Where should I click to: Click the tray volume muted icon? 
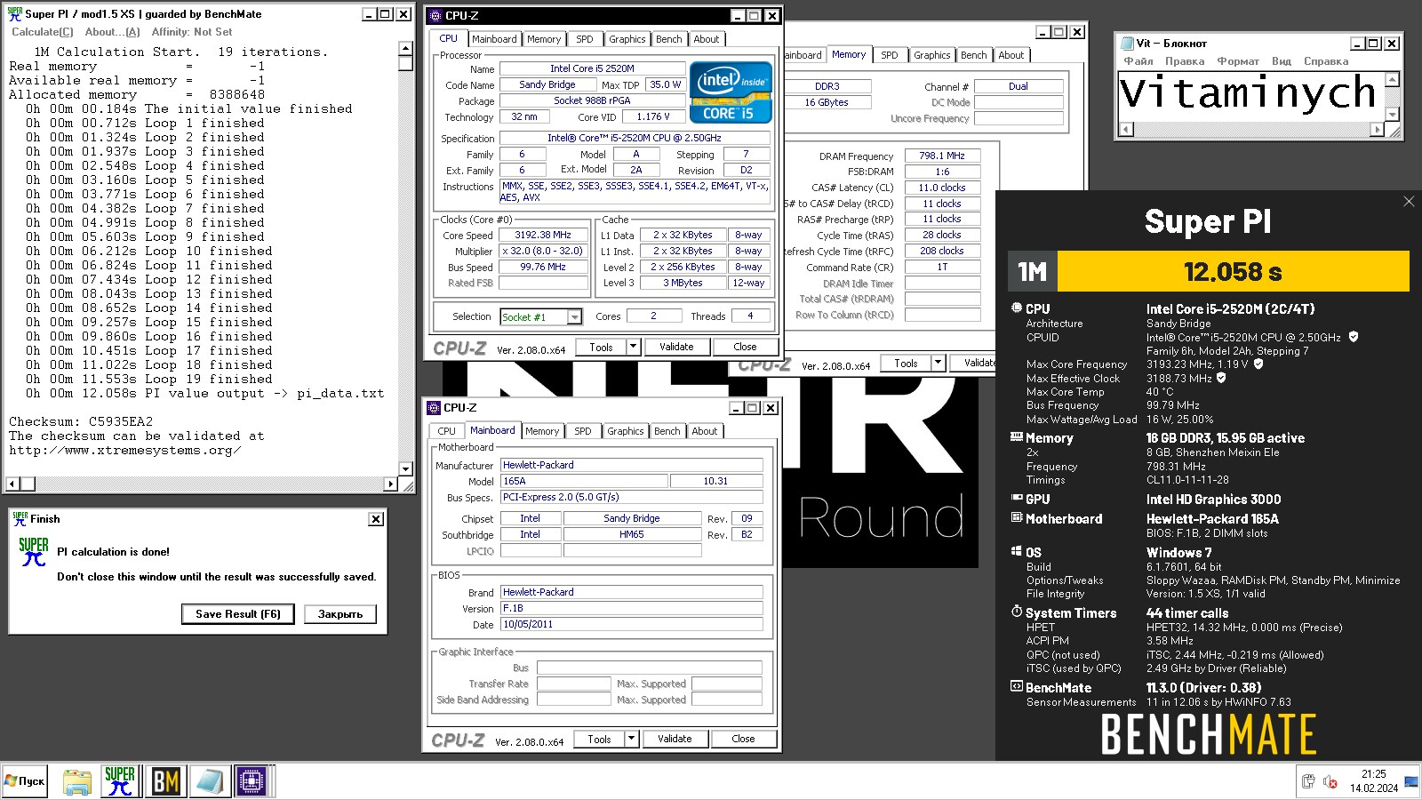coord(1330,781)
